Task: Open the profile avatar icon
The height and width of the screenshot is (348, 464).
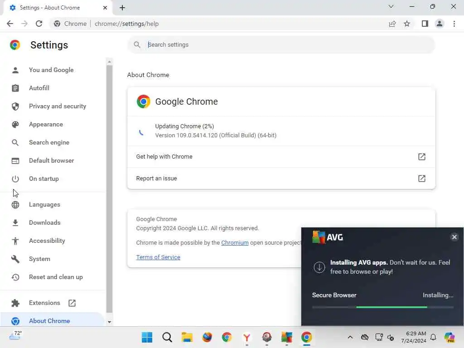Action: 440,24
